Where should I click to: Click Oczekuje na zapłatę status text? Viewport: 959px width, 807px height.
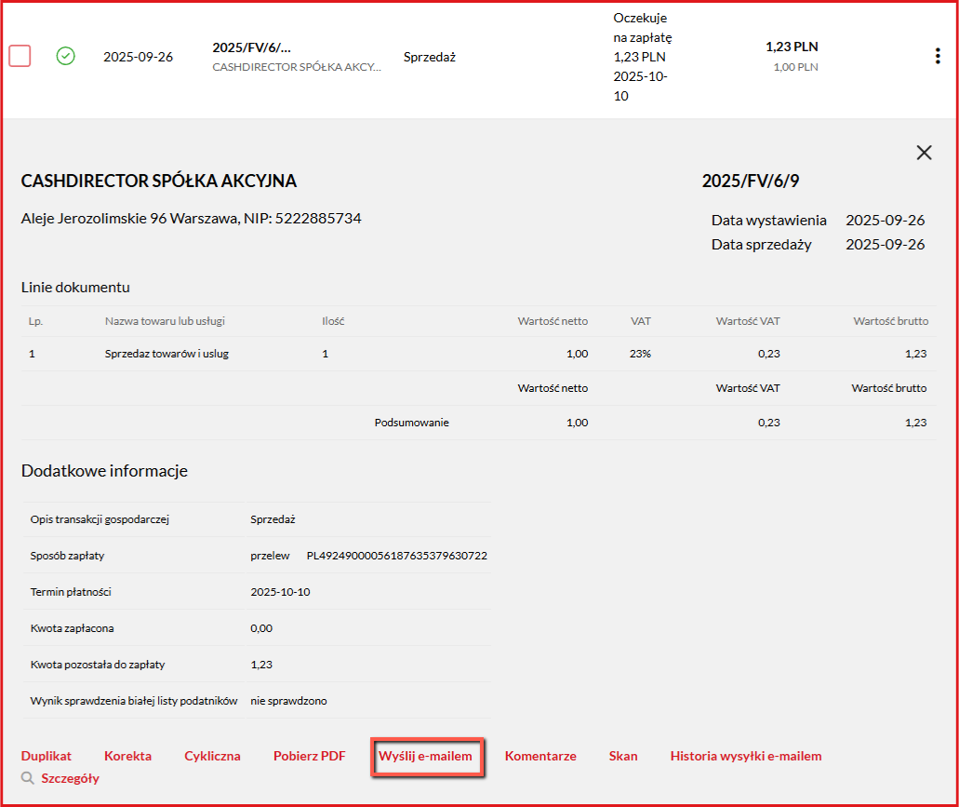[642, 28]
